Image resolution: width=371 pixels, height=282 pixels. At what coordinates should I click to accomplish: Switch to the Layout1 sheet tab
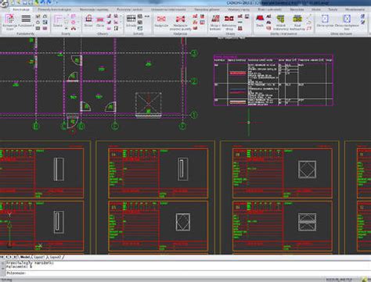39,257
